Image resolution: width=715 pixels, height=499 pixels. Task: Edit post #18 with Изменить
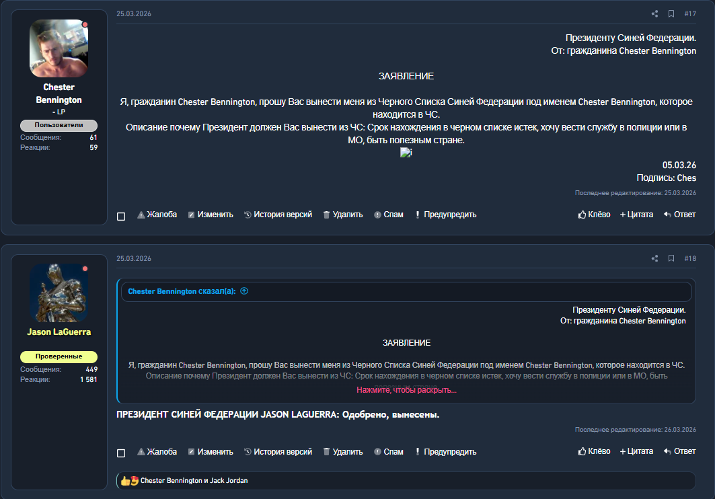(x=211, y=452)
